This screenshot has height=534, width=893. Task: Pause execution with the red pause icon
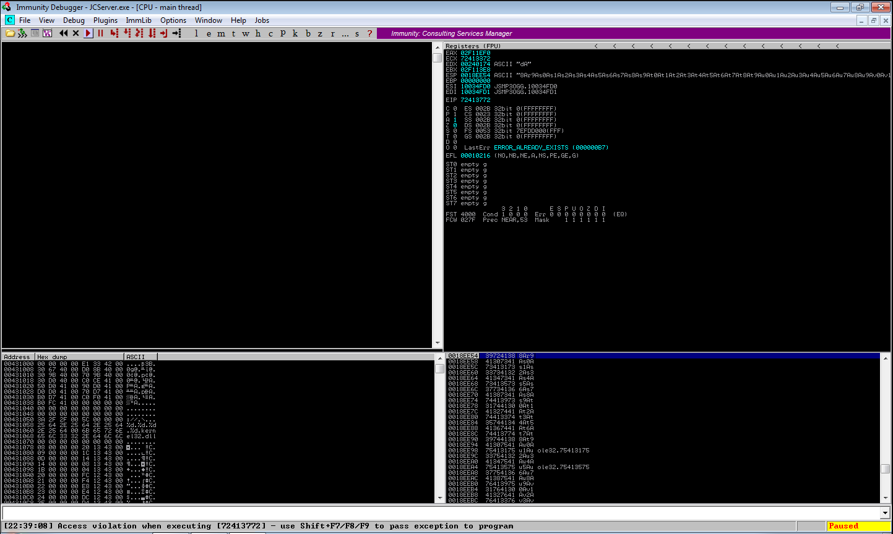click(x=100, y=33)
